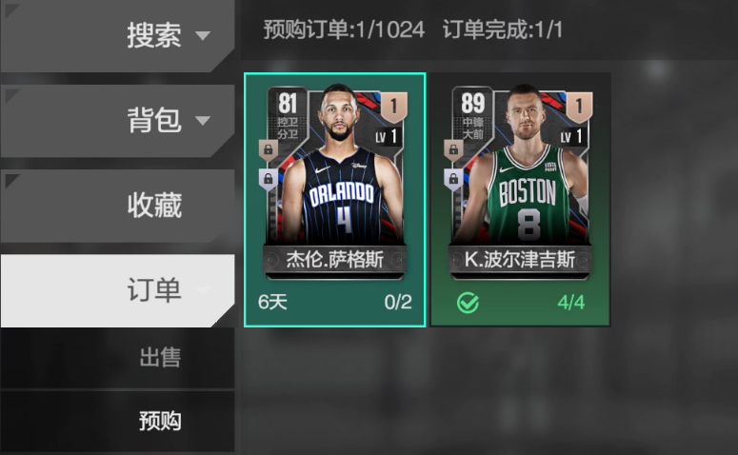Click the upper lock icon on the K.波尔津吉斯 card
This screenshot has width=738, height=455.
click(453, 150)
